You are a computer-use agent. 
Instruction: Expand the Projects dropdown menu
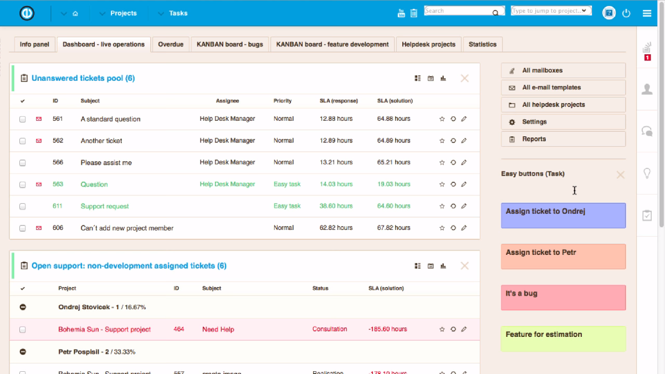coord(117,13)
